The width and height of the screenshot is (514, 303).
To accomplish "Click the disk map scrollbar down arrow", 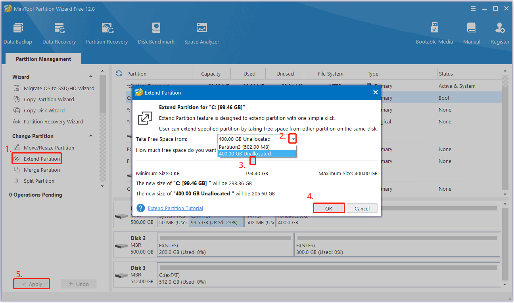I will point(505,284).
